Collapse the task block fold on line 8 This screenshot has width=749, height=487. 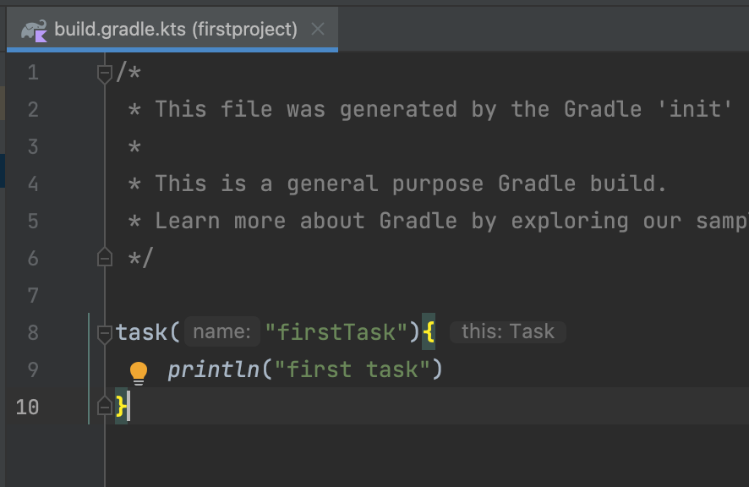point(105,334)
